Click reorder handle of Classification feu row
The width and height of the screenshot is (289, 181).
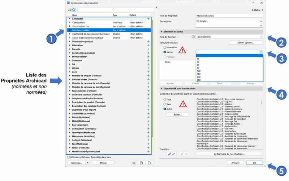point(69,26)
